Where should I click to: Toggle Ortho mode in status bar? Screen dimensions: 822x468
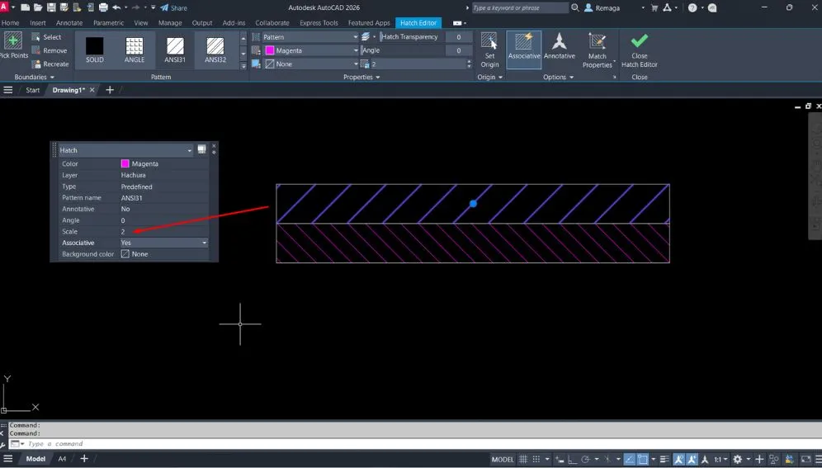[571, 460]
